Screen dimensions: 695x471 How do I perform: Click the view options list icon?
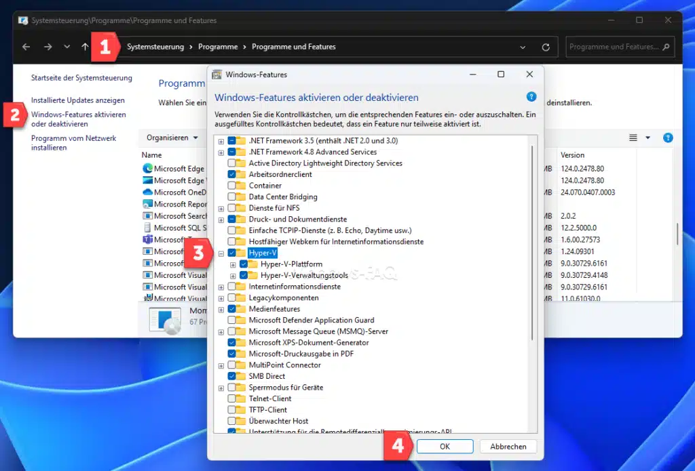(633, 138)
